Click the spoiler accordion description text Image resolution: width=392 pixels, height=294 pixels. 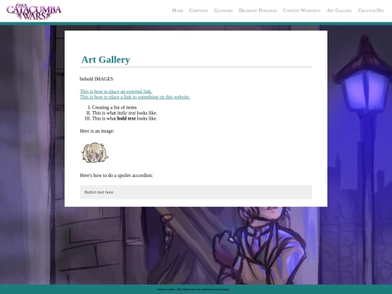pyautogui.click(x=116, y=175)
